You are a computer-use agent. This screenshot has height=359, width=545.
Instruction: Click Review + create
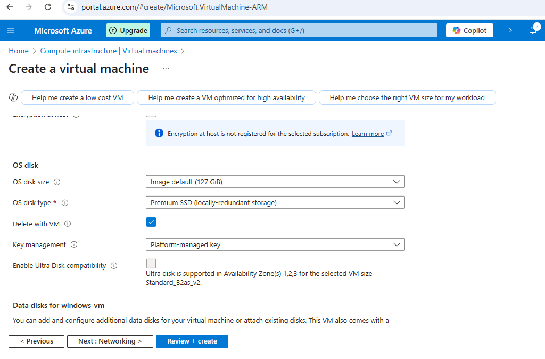point(192,341)
